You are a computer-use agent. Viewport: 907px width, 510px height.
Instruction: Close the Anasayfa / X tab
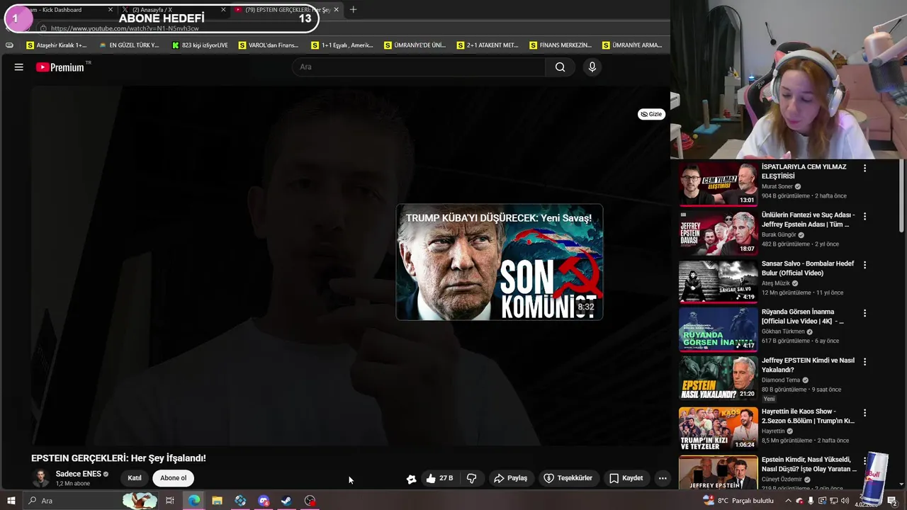tap(223, 10)
